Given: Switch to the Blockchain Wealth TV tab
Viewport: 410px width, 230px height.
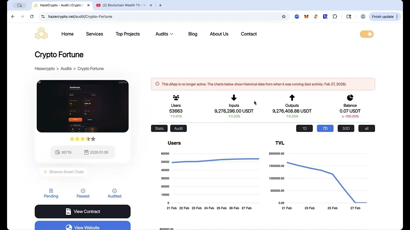Looking at the screenshot, I should pos(124,5).
